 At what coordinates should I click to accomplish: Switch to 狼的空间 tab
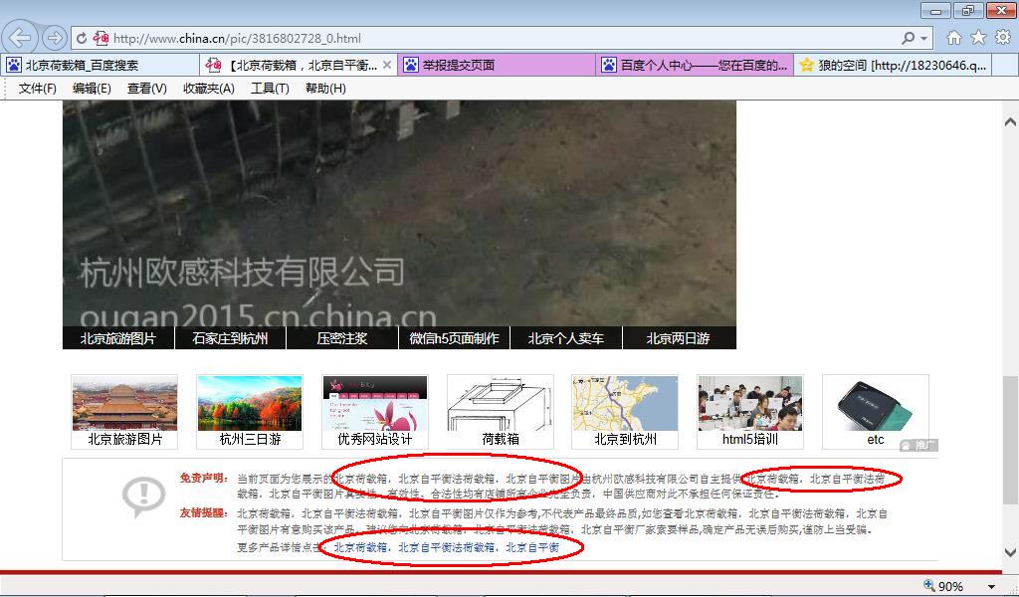[893, 65]
